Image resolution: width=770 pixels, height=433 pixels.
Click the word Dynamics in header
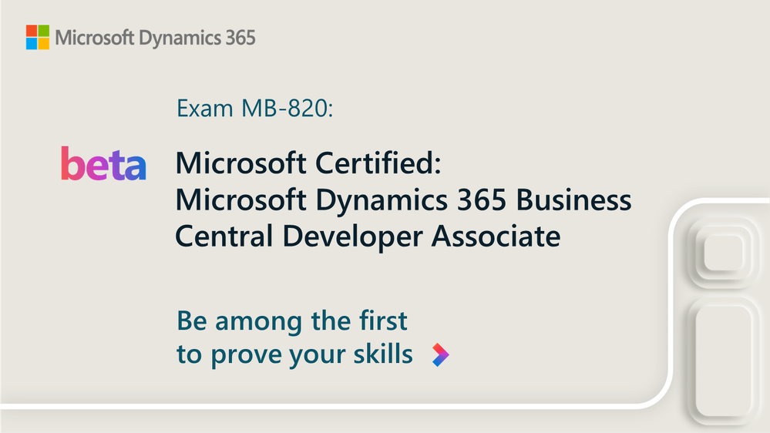(175, 37)
